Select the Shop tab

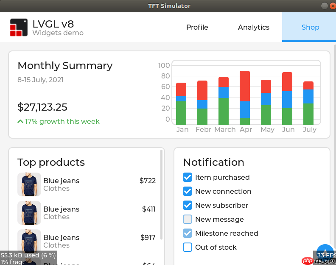[310, 27]
